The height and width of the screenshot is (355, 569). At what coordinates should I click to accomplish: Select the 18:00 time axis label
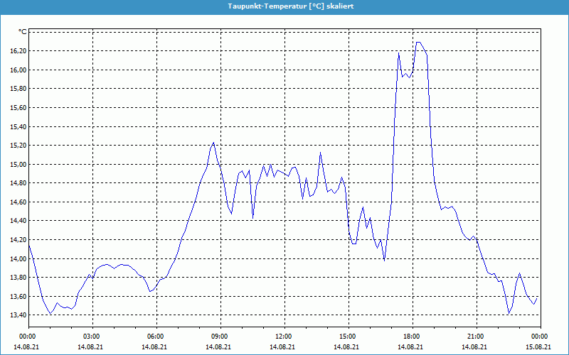click(x=411, y=337)
